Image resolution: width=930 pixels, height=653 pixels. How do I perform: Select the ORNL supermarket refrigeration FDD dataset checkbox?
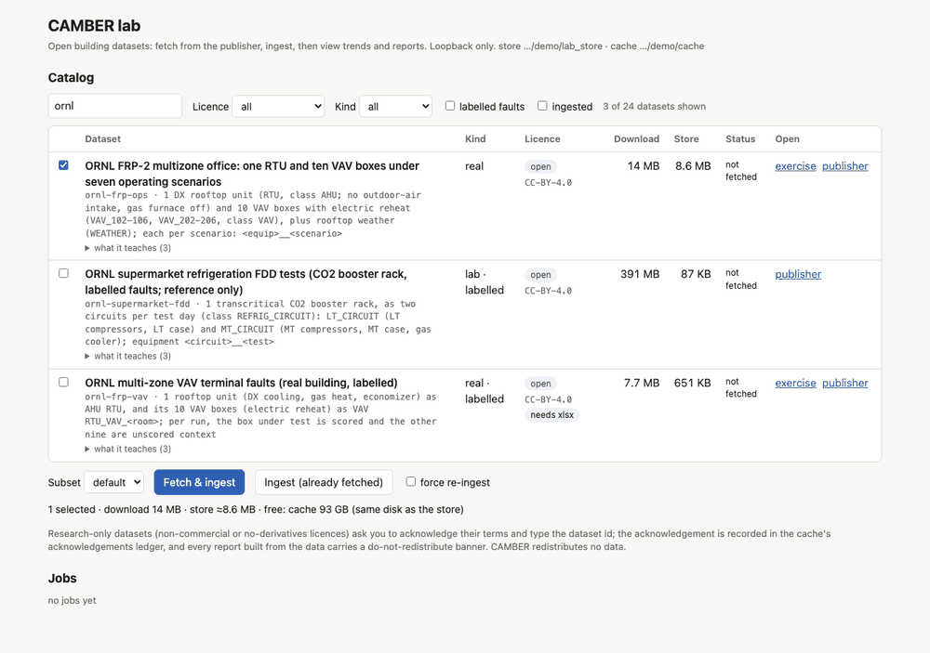(63, 273)
